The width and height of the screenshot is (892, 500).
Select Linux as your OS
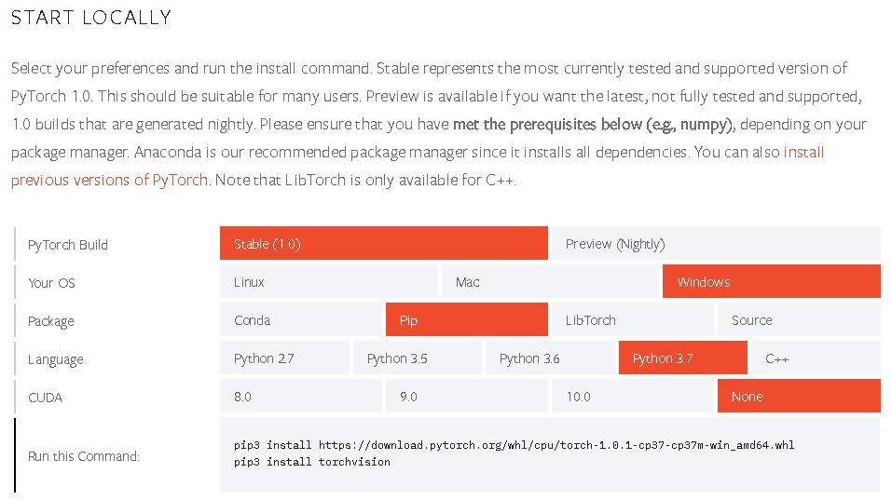point(328,282)
